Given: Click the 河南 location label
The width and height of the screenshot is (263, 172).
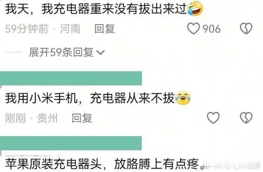Looking at the screenshot, I should (x=70, y=29).
